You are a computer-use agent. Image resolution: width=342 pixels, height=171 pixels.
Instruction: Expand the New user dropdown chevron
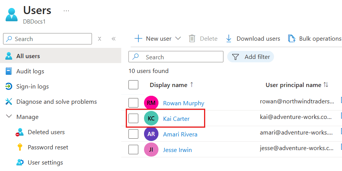coord(178,38)
